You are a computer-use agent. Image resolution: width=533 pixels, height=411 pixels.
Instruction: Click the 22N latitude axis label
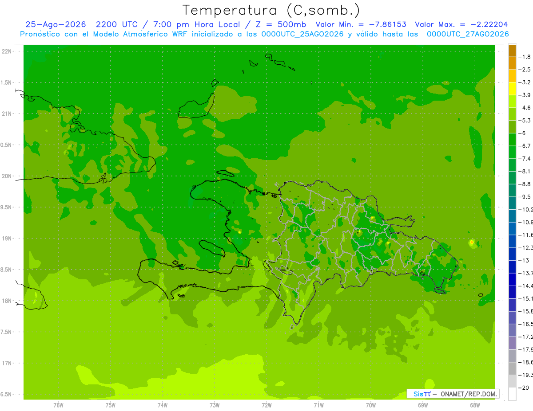[7, 51]
